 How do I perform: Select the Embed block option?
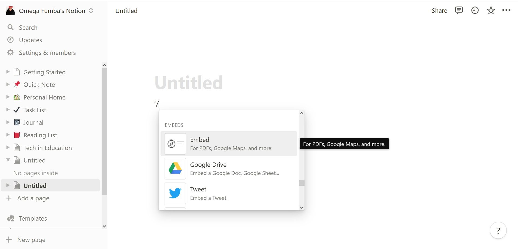pos(229,144)
